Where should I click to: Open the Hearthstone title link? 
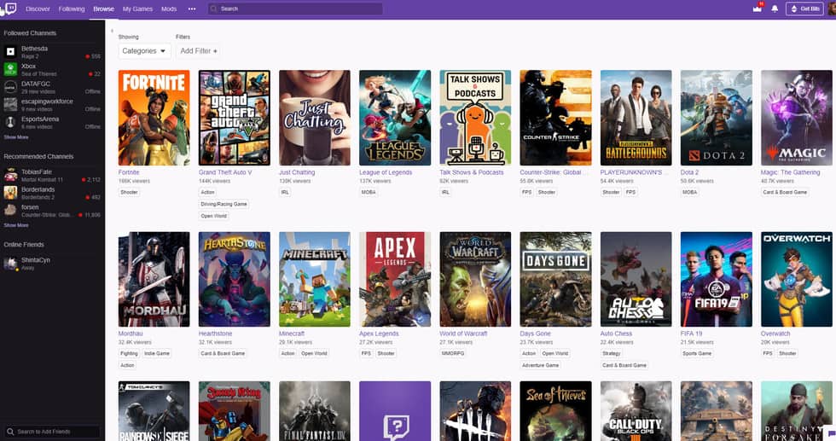tap(215, 334)
